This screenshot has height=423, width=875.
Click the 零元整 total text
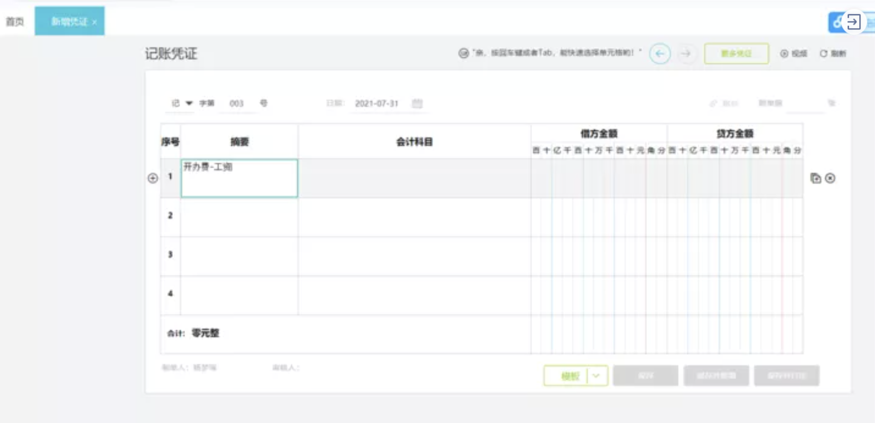(x=205, y=333)
